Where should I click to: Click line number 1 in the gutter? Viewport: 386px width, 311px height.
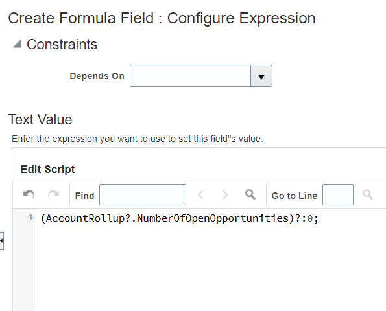pyautogui.click(x=30, y=218)
